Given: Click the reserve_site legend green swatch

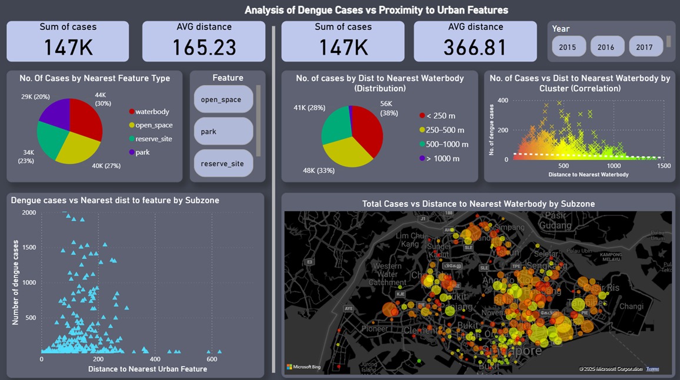Looking at the screenshot, I should click(x=132, y=139).
